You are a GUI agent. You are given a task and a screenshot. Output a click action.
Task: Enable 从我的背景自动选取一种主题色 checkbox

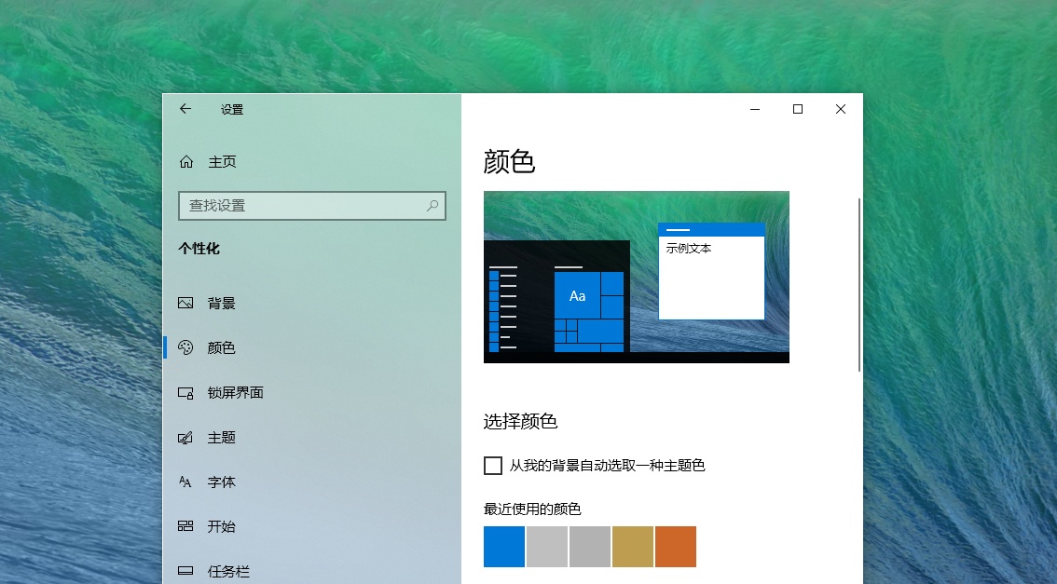pyautogui.click(x=493, y=466)
